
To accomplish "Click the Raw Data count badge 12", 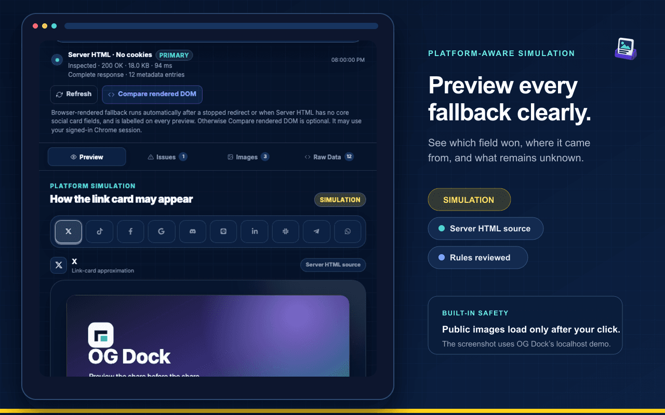I will pos(349,157).
